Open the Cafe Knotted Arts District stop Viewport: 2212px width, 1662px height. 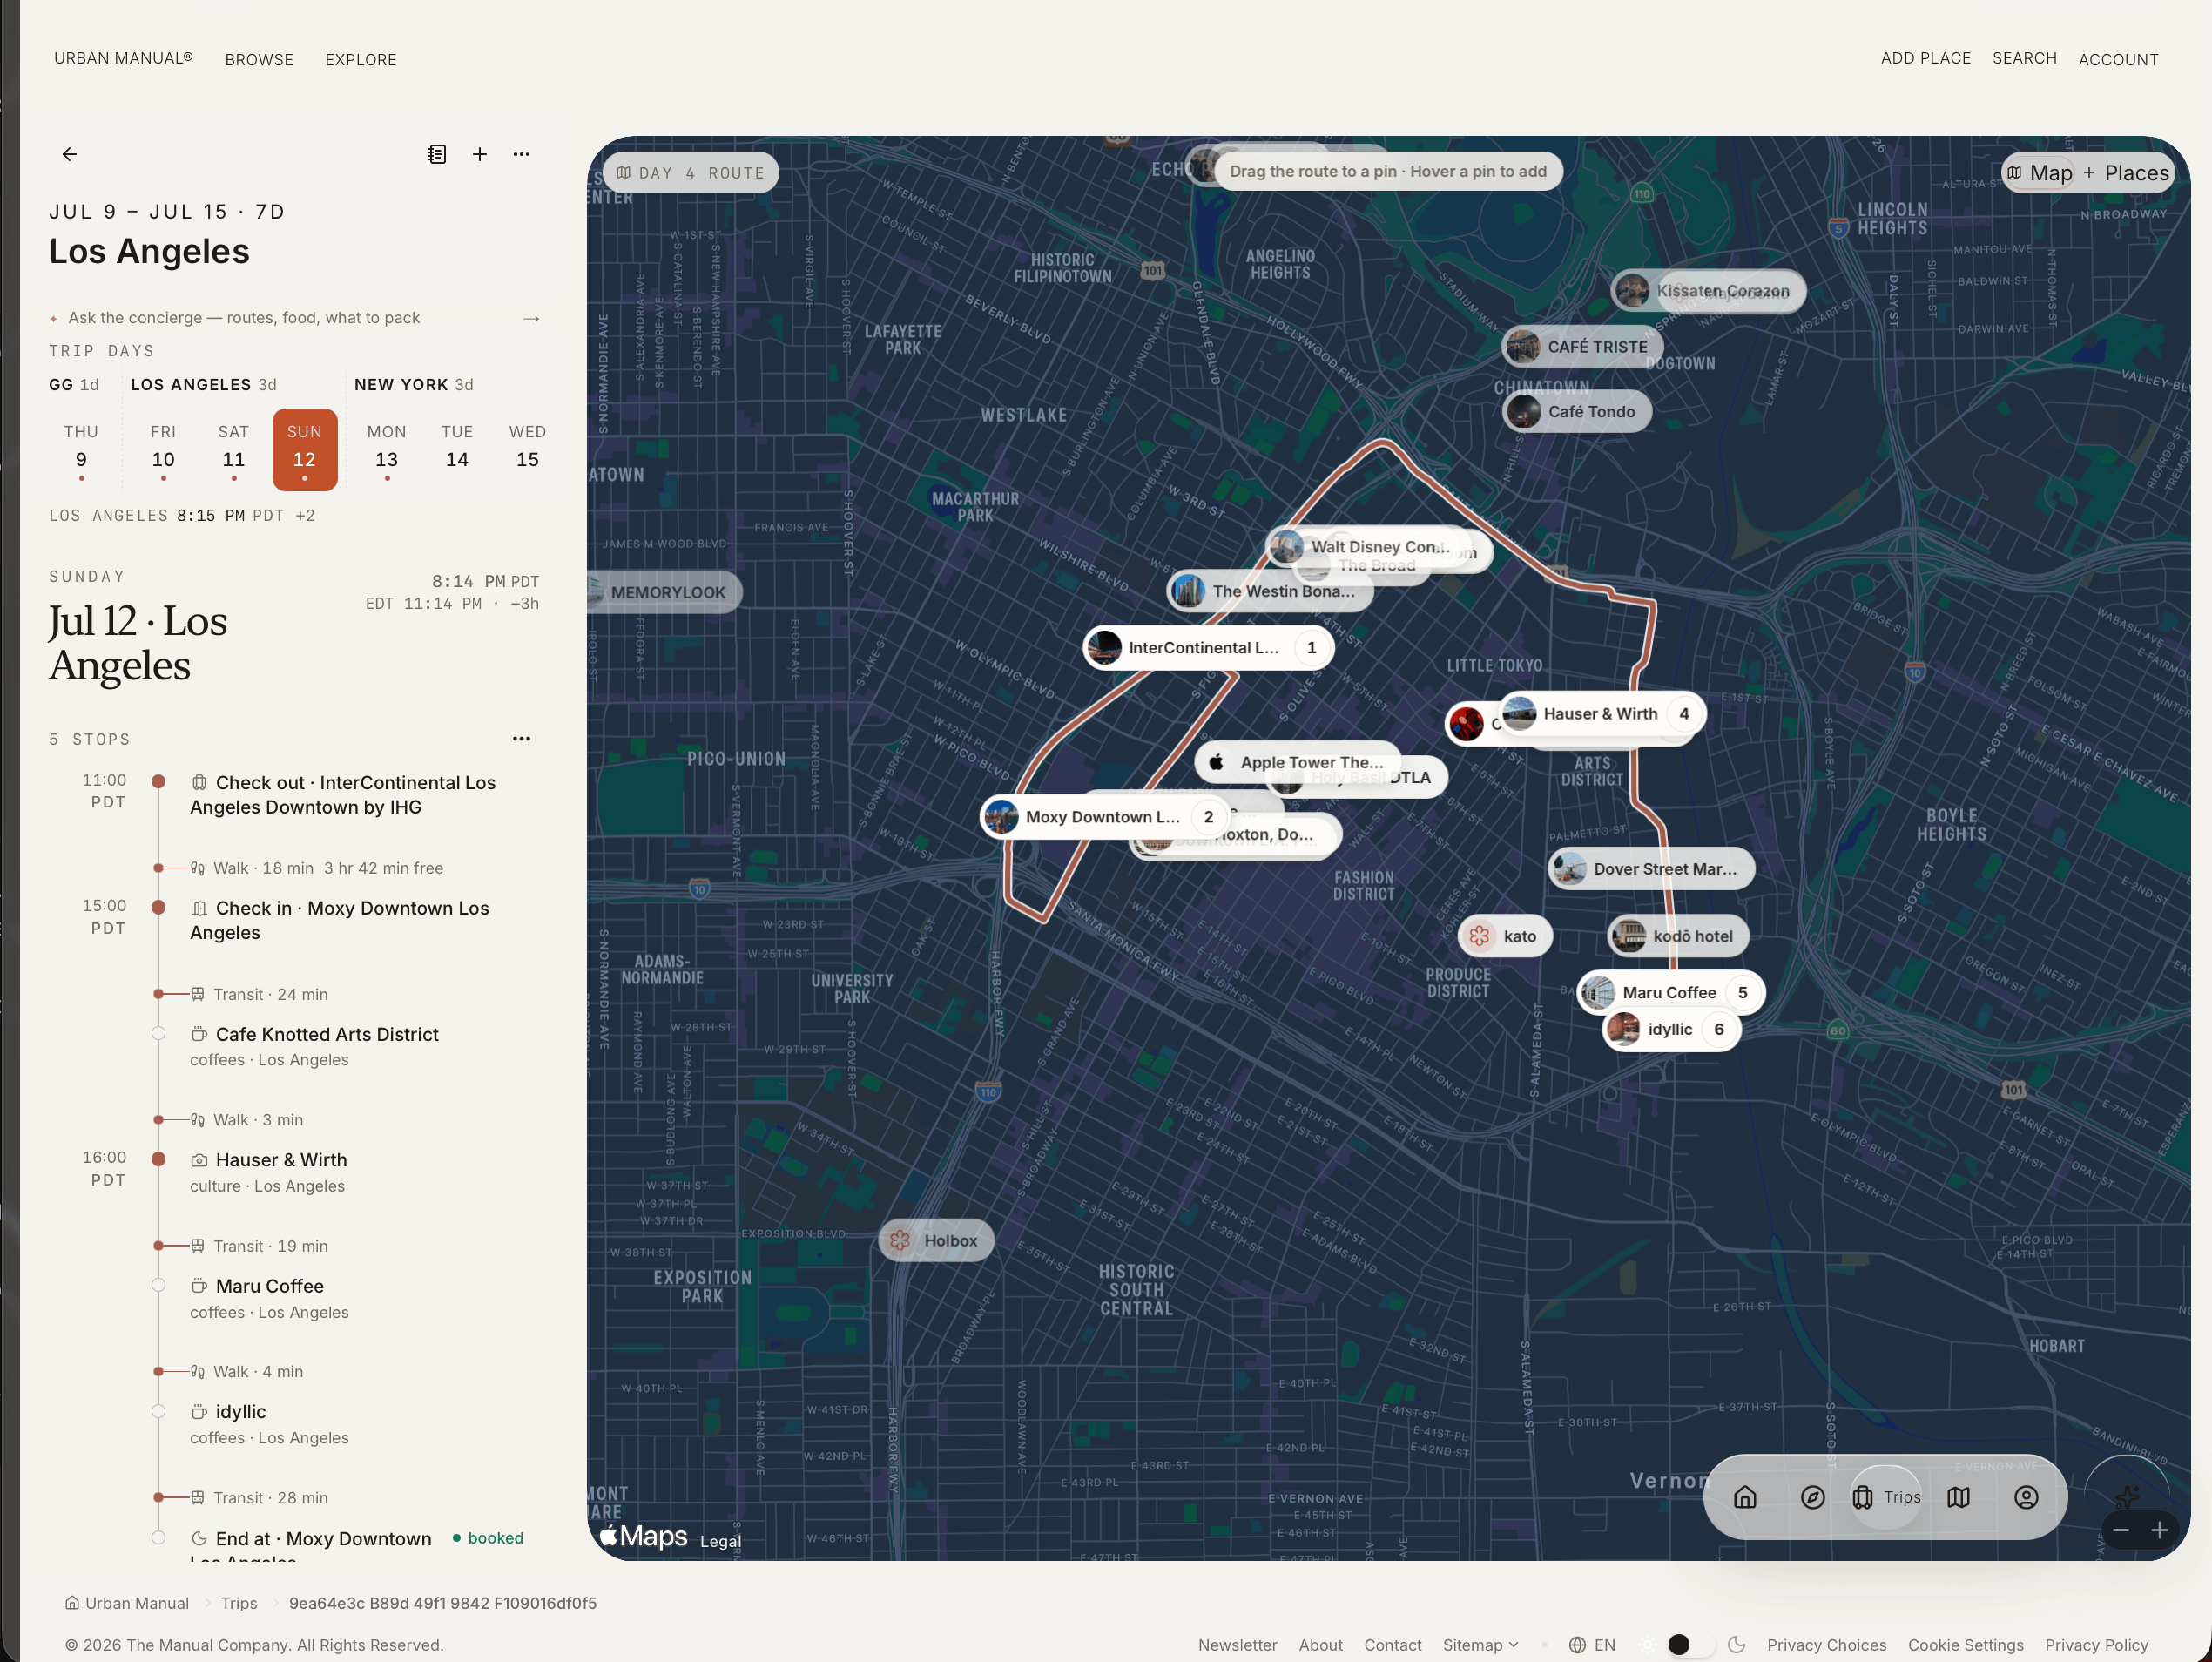(x=327, y=1035)
